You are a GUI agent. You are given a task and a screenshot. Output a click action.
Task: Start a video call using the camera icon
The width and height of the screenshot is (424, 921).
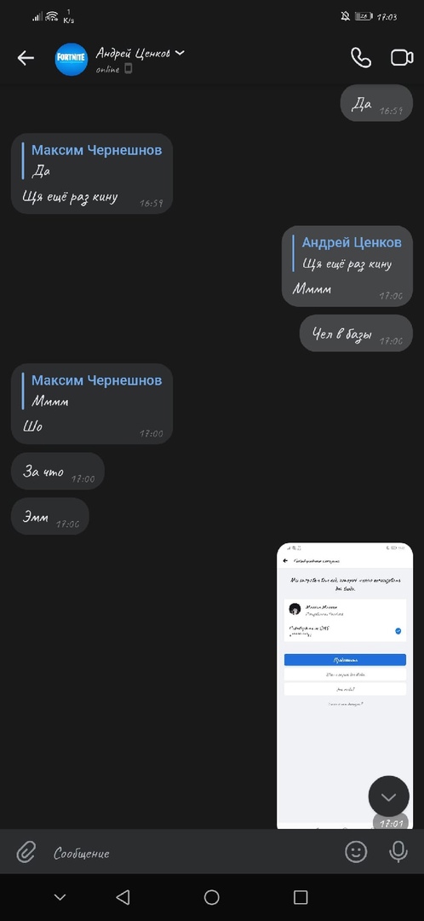point(402,58)
